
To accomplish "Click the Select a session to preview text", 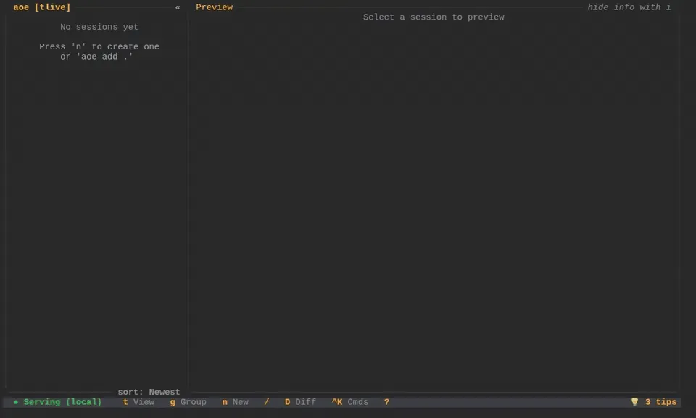I will [434, 17].
